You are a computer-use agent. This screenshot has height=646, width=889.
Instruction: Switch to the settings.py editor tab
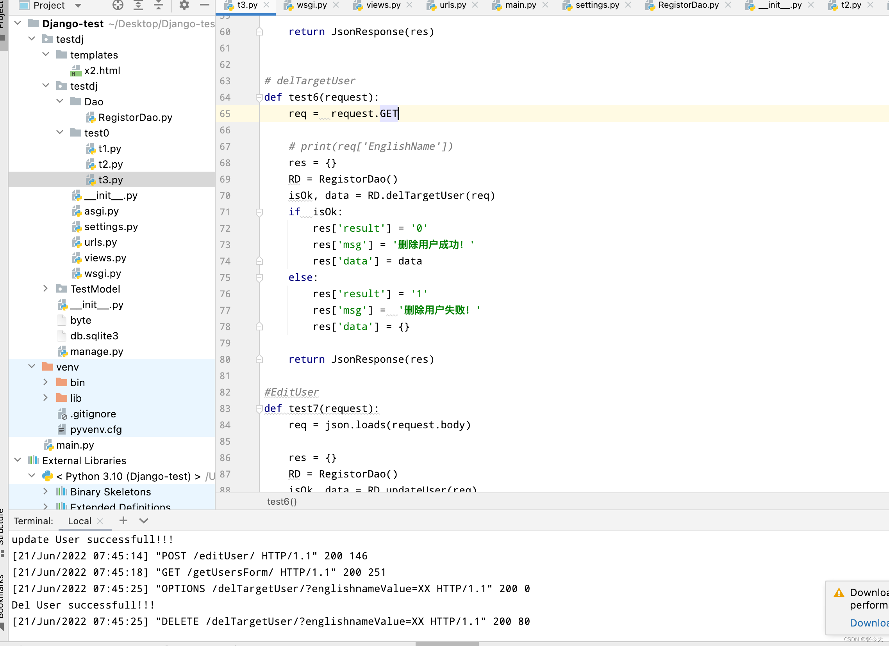click(x=597, y=5)
